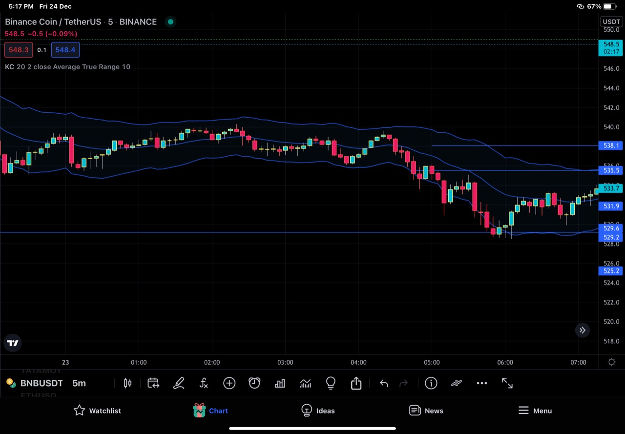Open the Menu tab
The width and height of the screenshot is (625, 434).
pyautogui.click(x=535, y=411)
